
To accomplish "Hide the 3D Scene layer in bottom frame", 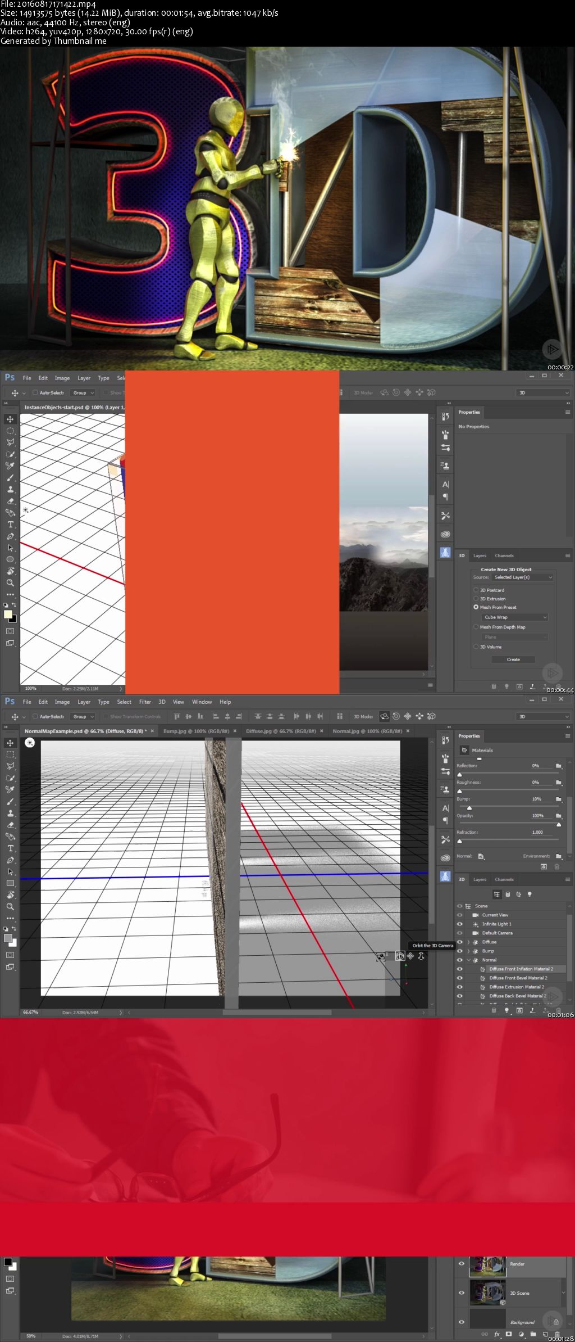I will tap(462, 1293).
